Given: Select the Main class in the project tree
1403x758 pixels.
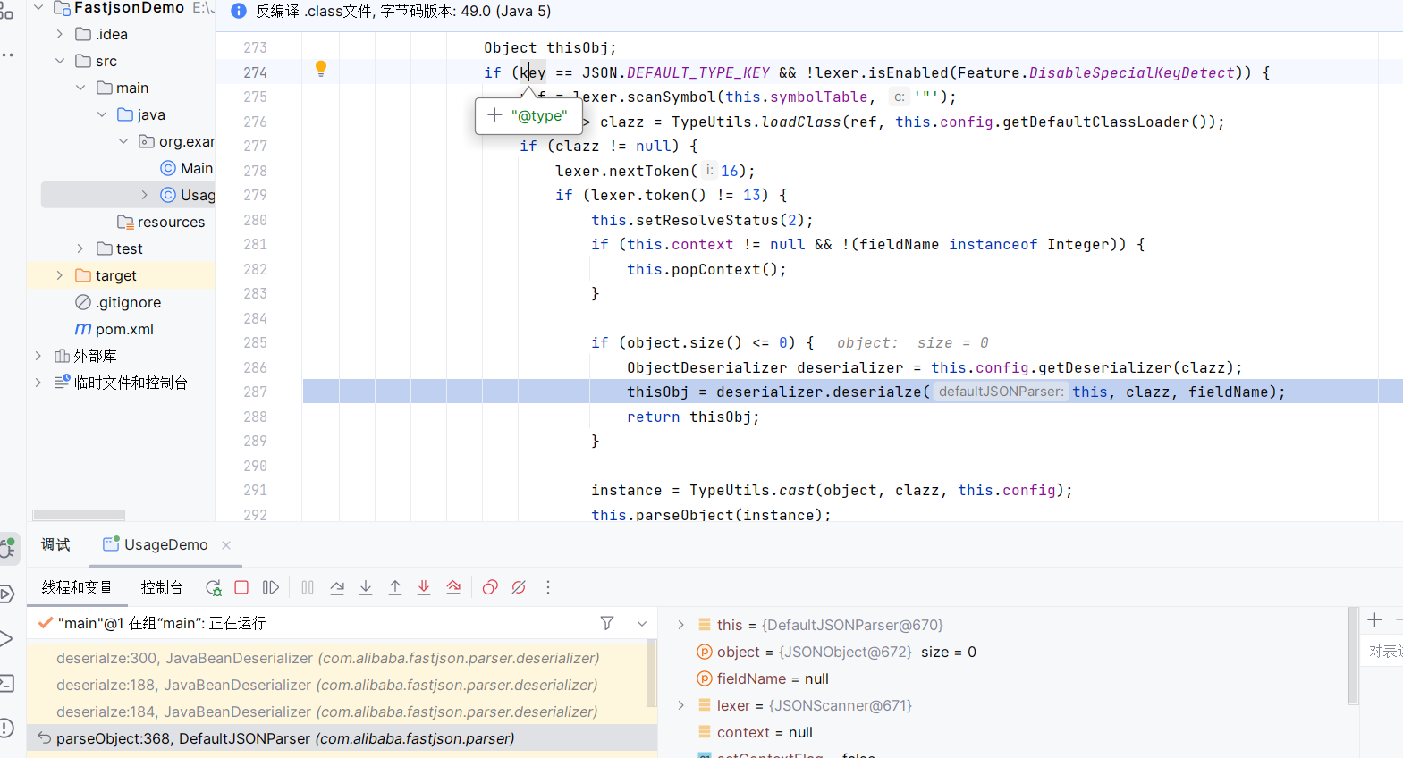Looking at the screenshot, I should coord(187,168).
